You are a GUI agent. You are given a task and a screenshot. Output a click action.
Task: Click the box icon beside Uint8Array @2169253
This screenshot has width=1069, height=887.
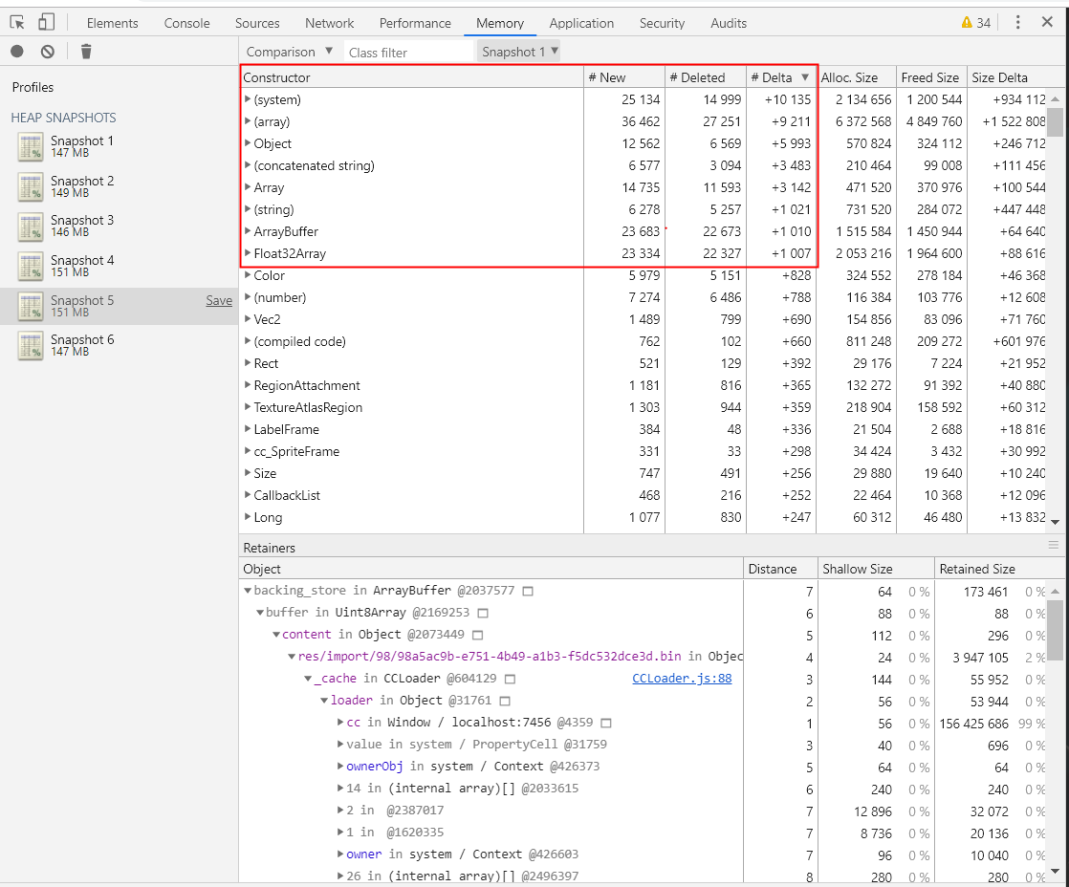(x=483, y=613)
